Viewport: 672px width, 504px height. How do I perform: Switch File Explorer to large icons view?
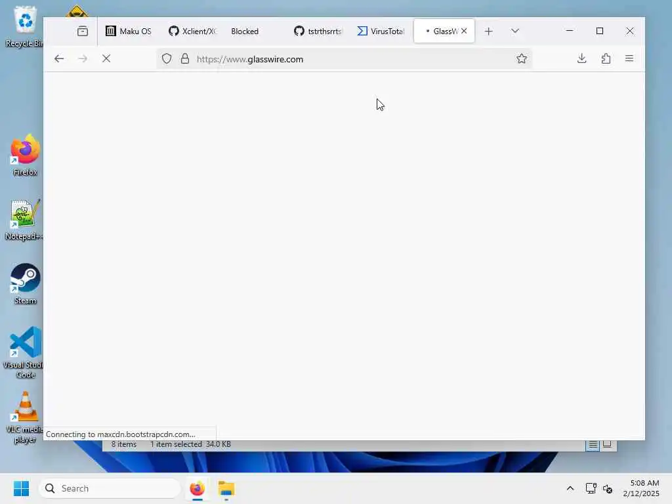coord(607,444)
